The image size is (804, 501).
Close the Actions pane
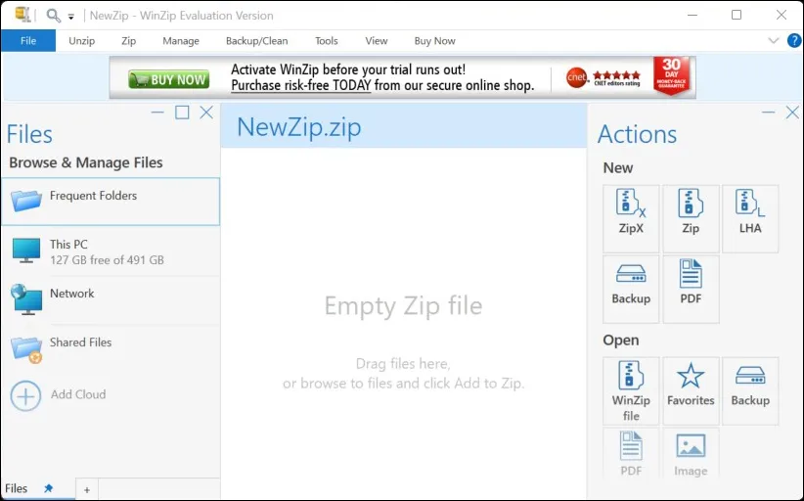tap(792, 113)
